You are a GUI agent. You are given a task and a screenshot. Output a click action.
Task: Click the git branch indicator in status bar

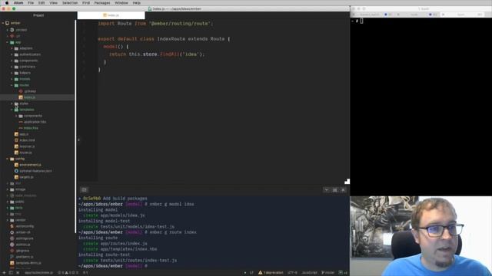328,273
